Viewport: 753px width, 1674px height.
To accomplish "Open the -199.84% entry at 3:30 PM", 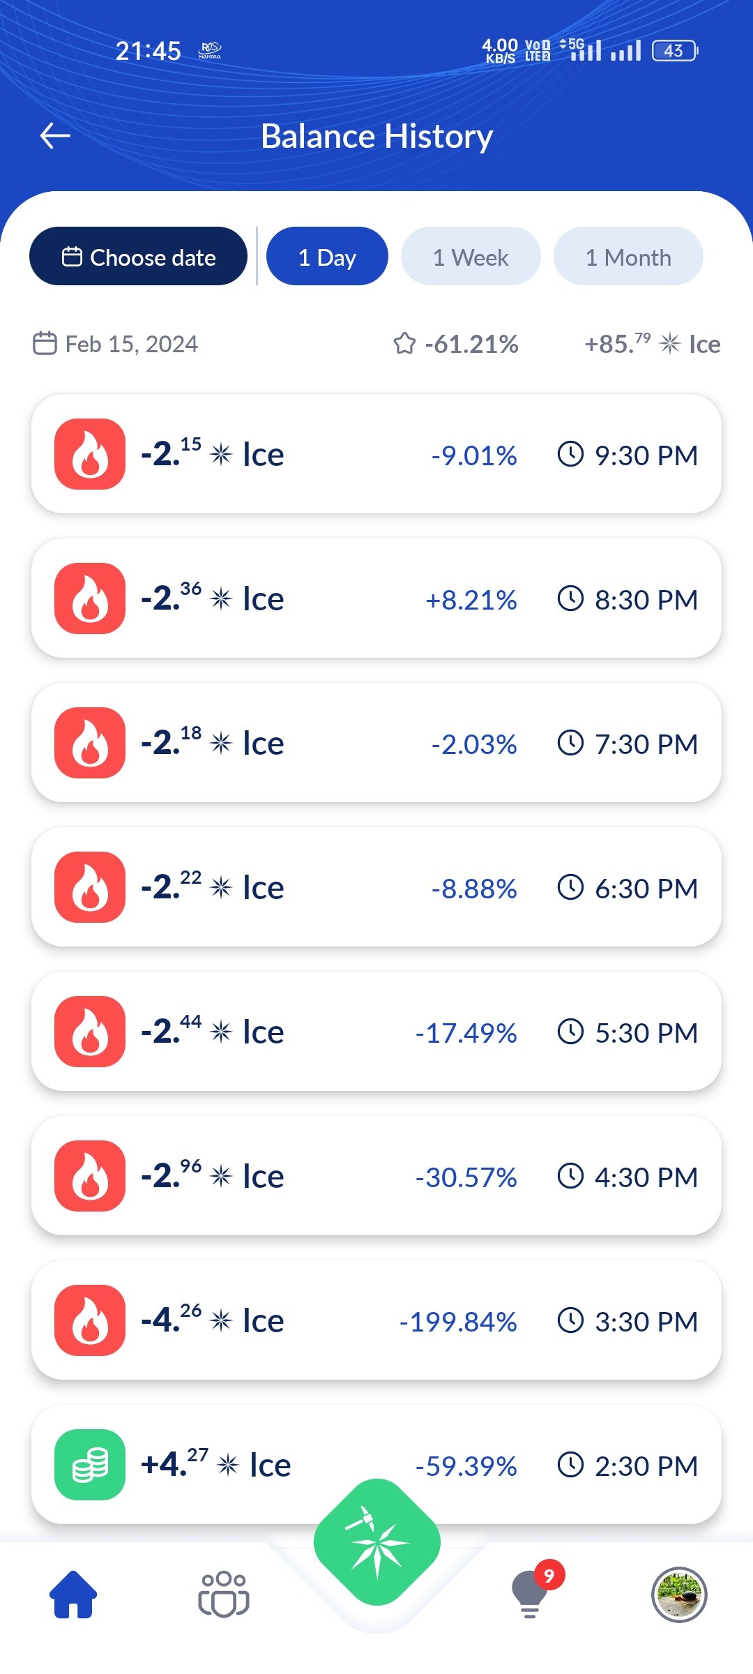I will click(376, 1320).
